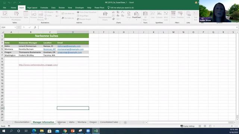This screenshot has height=134, width=239.
Task: Insert a Column sparkline
Action: [159, 15]
